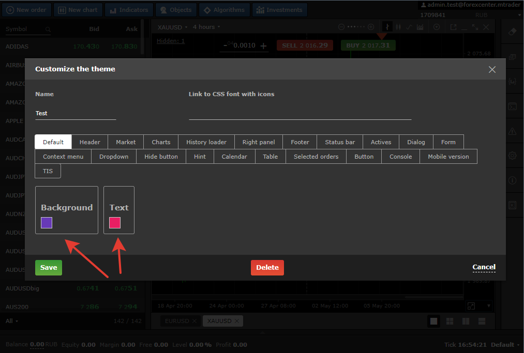The height and width of the screenshot is (353, 524).
Task: Pick the purple Background color swatch
Action: 47,223
